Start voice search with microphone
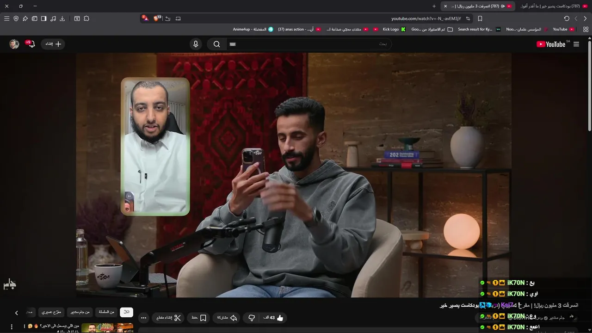Viewport: 592px width, 333px height. click(x=196, y=44)
